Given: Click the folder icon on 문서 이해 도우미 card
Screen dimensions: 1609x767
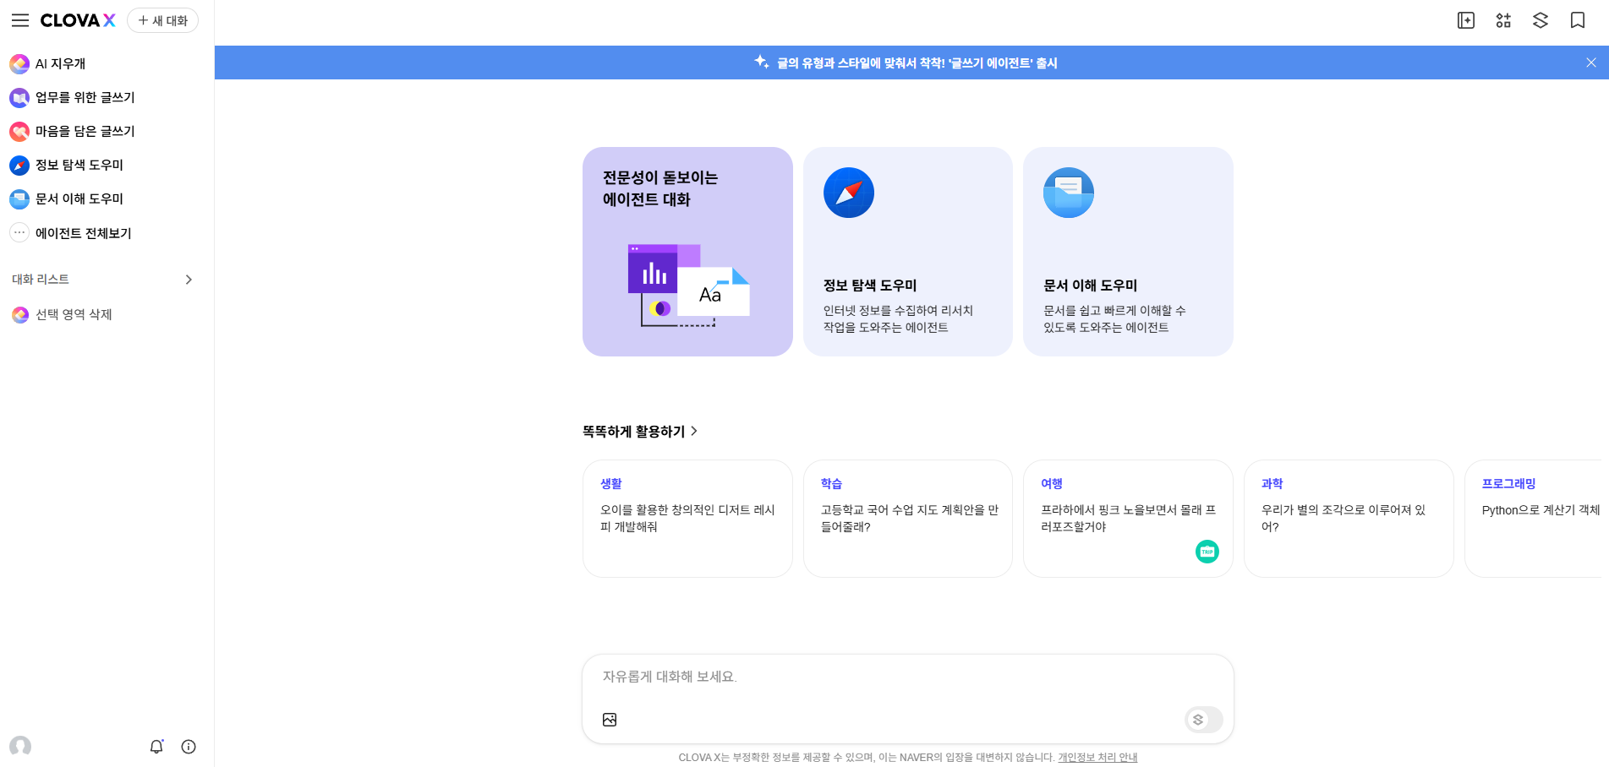Looking at the screenshot, I should [x=1069, y=193].
